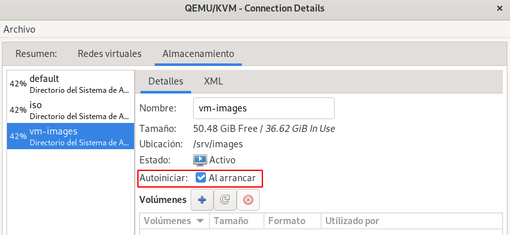The width and height of the screenshot is (510, 235).
Task: Select the Almacenamiento tab
Action: [198, 54]
